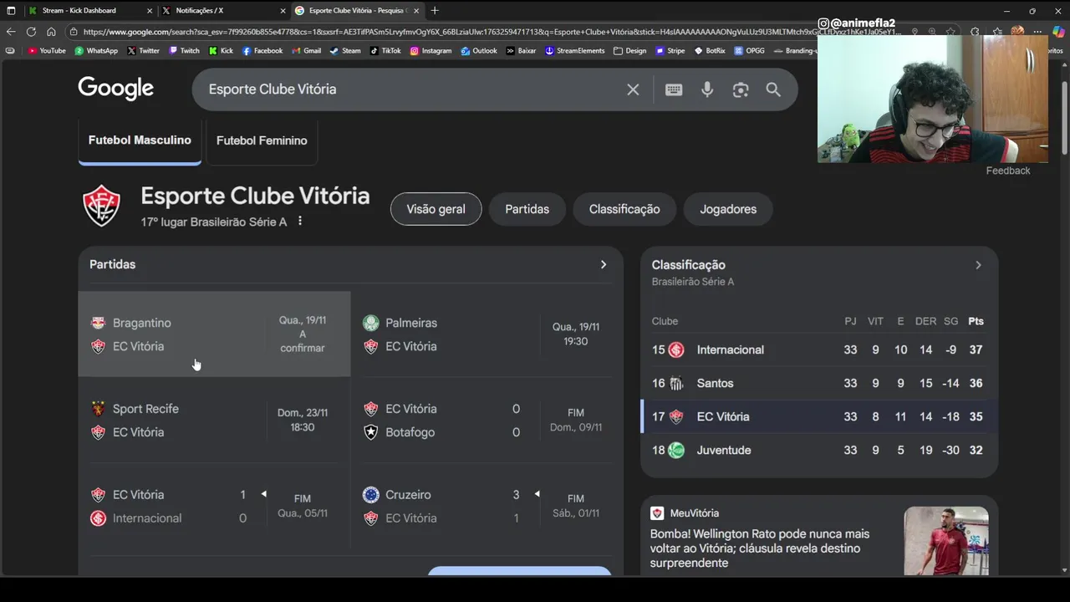Open a new browser tab
The height and width of the screenshot is (602, 1070).
click(x=435, y=10)
